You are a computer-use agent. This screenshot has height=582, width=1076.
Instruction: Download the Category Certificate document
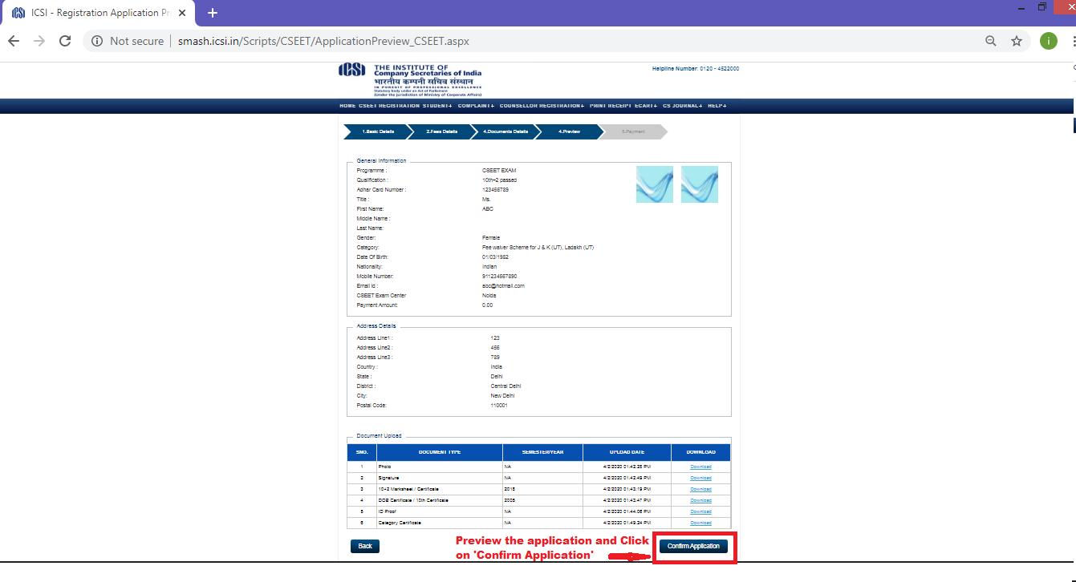click(700, 523)
